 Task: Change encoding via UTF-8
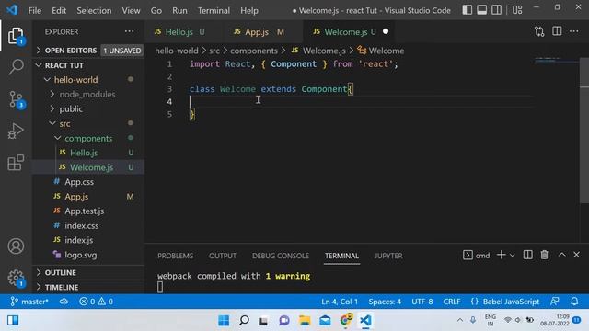coord(422,302)
